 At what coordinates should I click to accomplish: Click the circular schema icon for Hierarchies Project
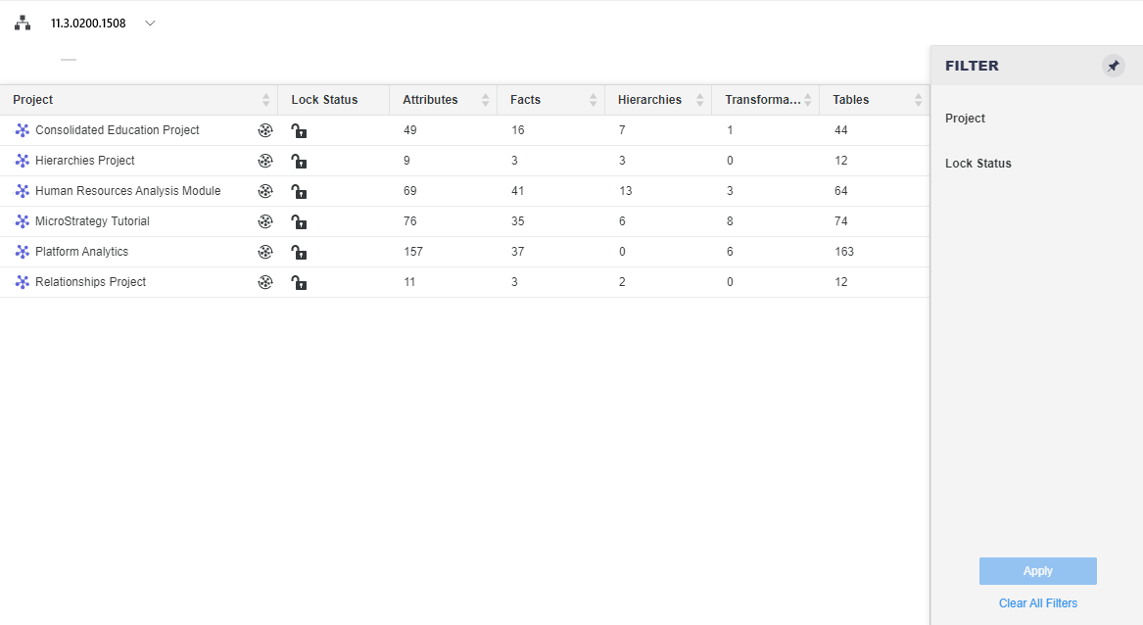[264, 161]
